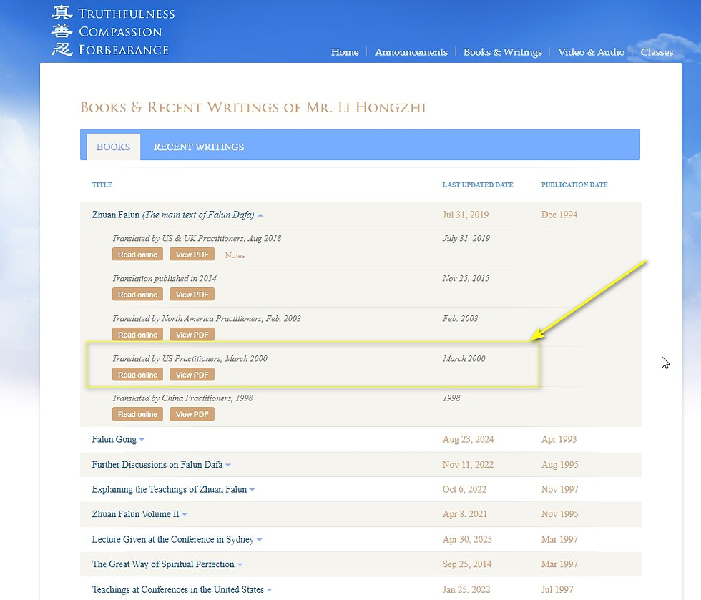The width and height of the screenshot is (701, 600).
Task: Click the Nov 25, 2015 translation date
Action: [x=466, y=278]
